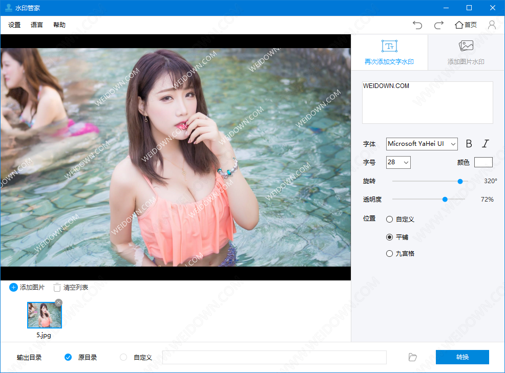Click the white 颜色 color swatch
The image size is (505, 373).
pyautogui.click(x=483, y=162)
